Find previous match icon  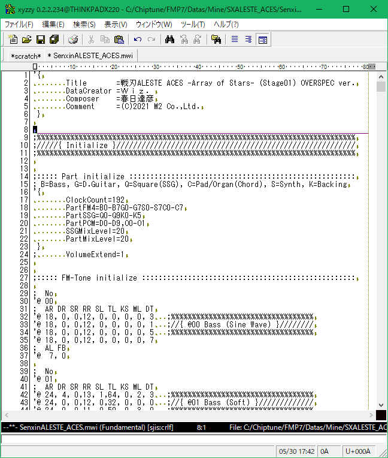click(x=184, y=40)
